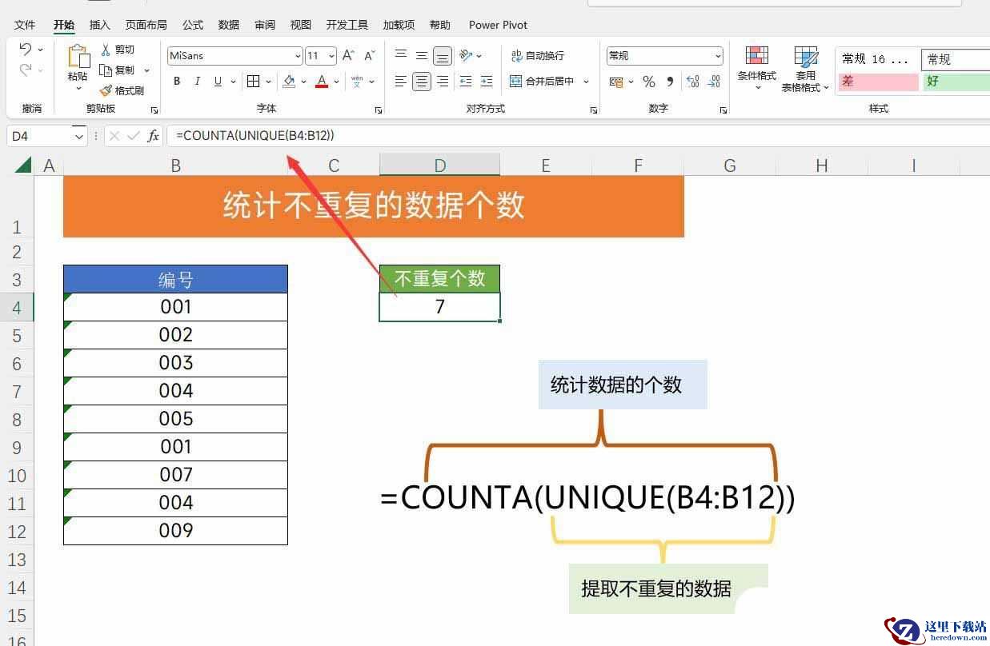Toggle center horizontal alignment
Image resolution: width=990 pixels, height=646 pixels.
pos(422,82)
